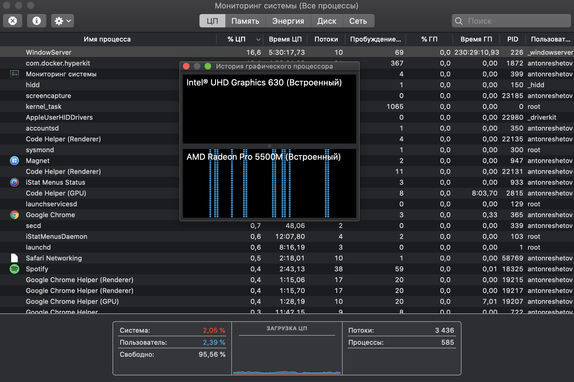
Task: Select the accountsd process
Action: click(42, 128)
